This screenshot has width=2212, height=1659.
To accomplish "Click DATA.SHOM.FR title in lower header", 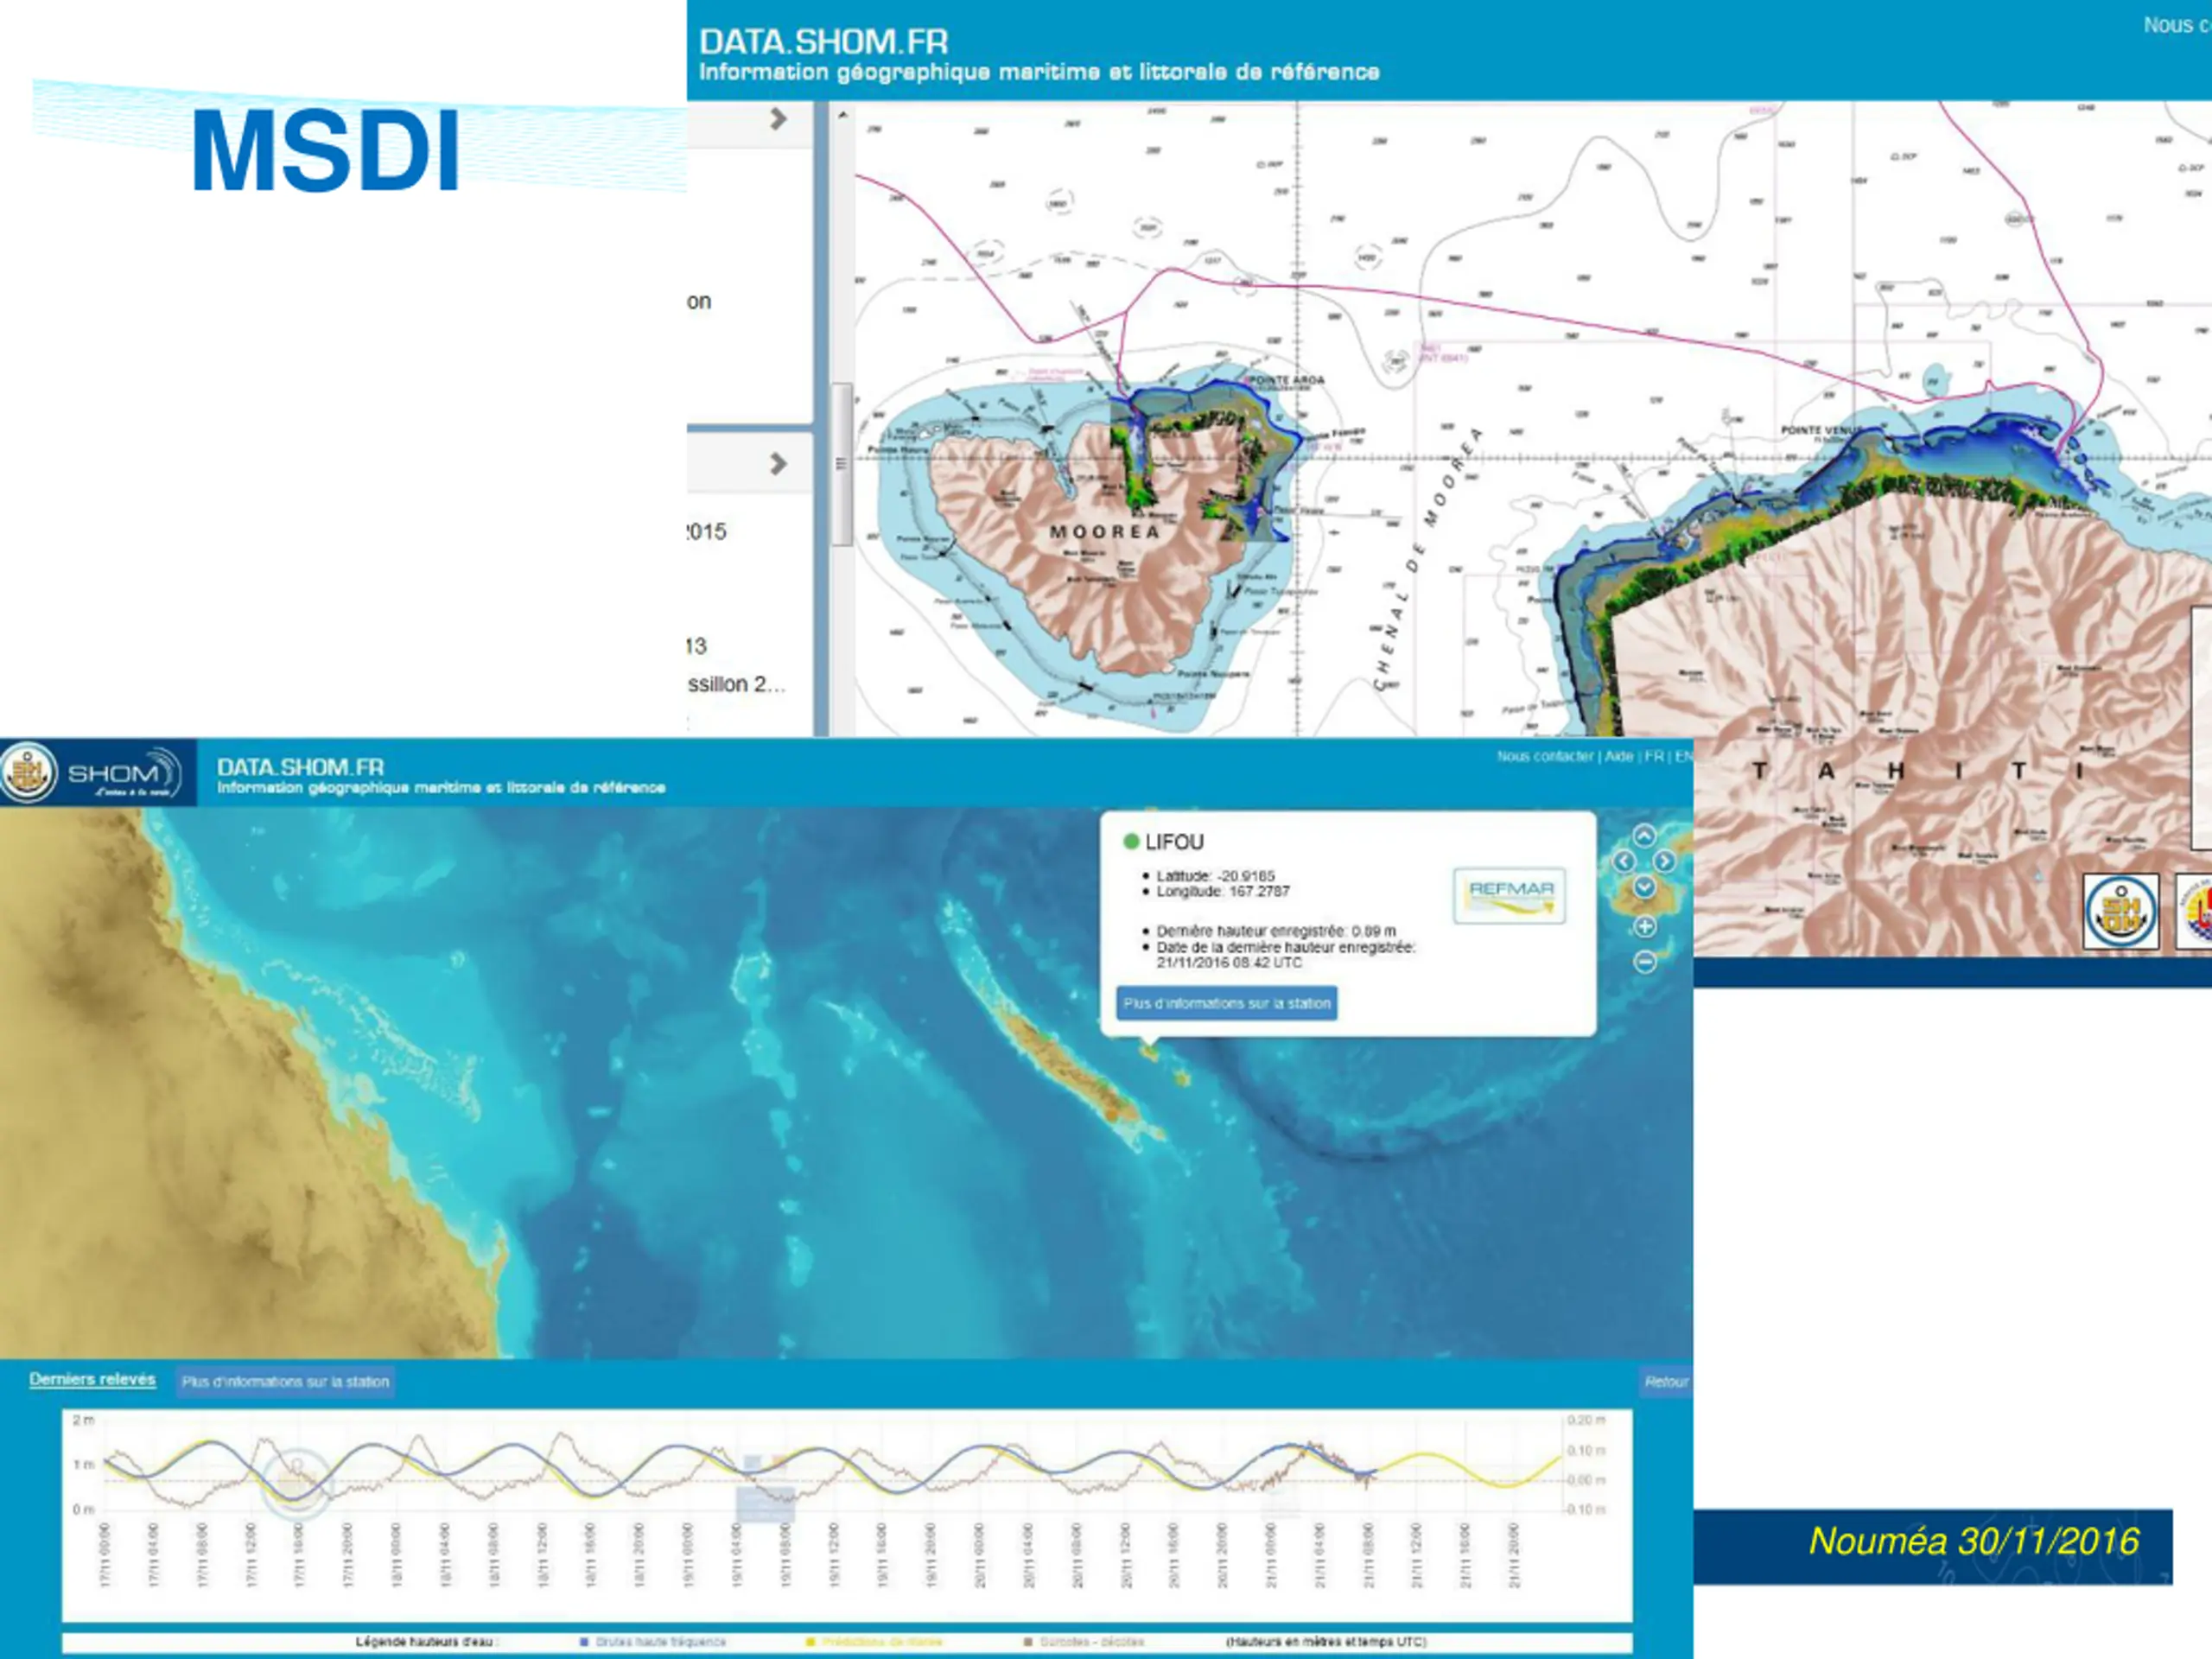I will click(300, 767).
